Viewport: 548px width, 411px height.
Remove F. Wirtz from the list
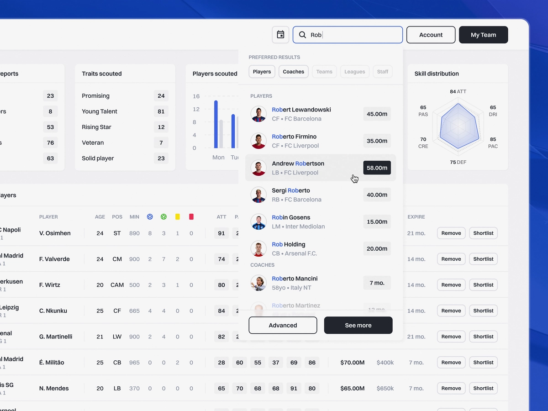click(x=451, y=285)
